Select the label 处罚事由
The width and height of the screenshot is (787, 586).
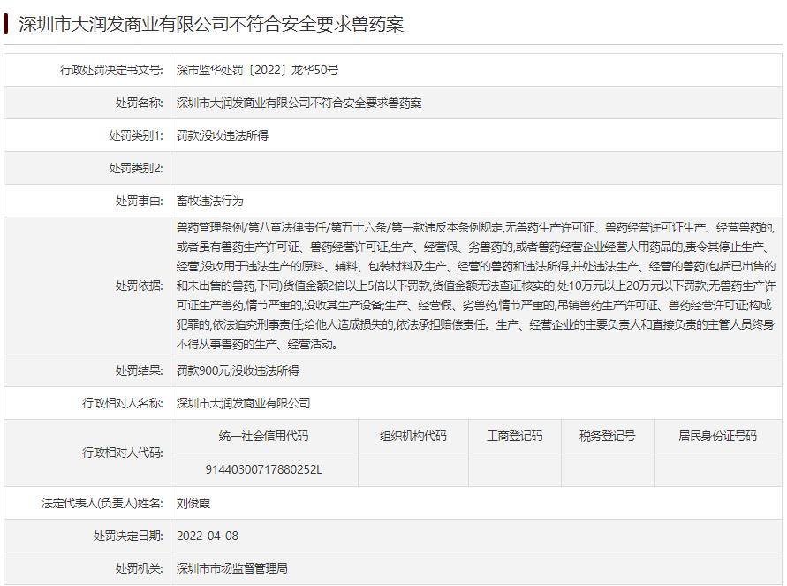[139, 201]
